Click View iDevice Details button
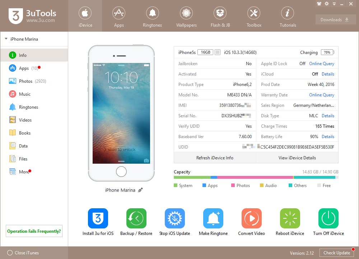Viewport: 359px width, 259px height. click(x=297, y=158)
